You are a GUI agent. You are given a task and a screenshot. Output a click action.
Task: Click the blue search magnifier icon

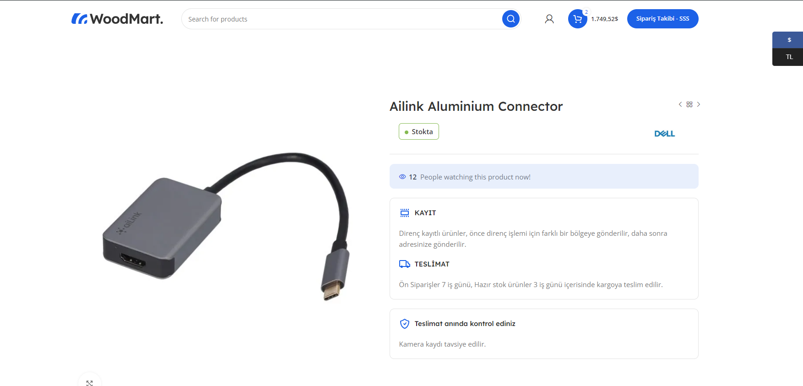tap(510, 19)
